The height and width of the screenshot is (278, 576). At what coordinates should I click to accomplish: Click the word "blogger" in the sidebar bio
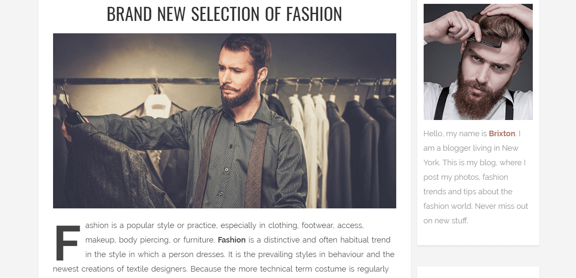tap(456, 148)
